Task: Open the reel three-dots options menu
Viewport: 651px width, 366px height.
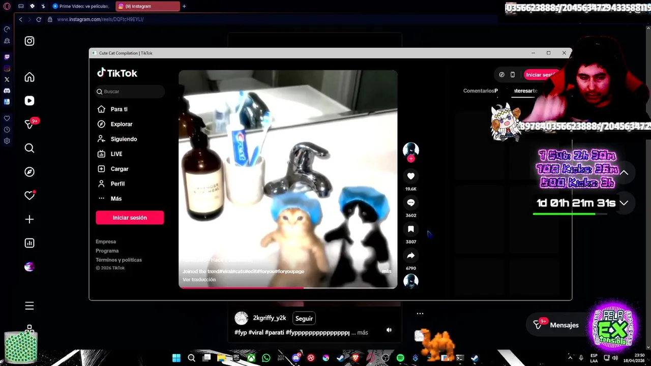Action: click(x=420, y=314)
